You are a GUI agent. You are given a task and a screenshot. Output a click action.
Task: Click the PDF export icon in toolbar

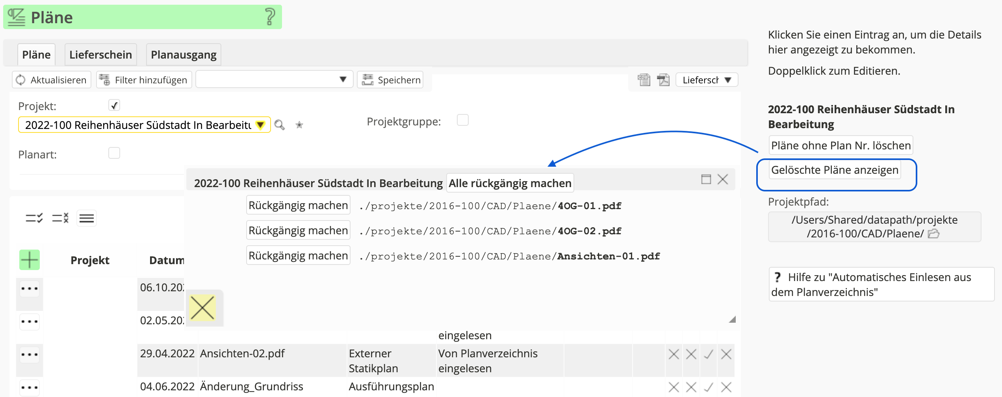663,80
